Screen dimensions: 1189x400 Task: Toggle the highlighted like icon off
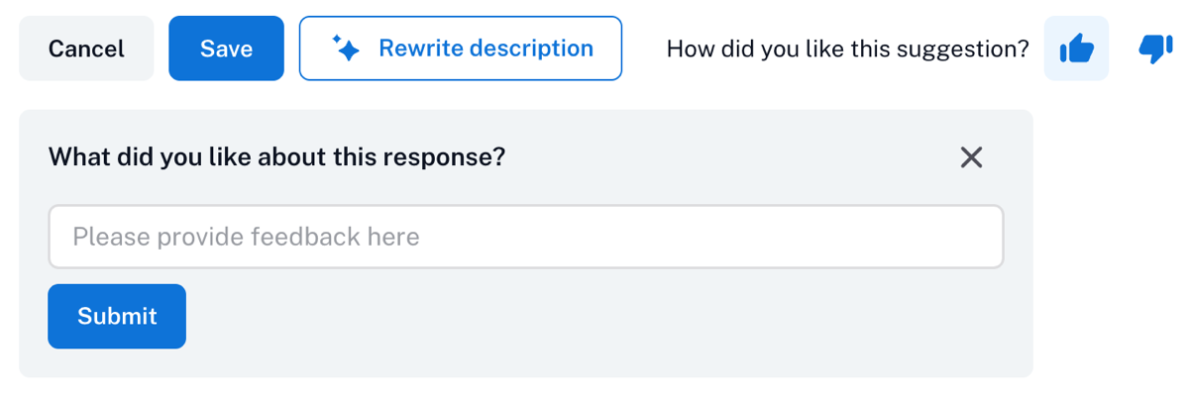(x=1076, y=49)
